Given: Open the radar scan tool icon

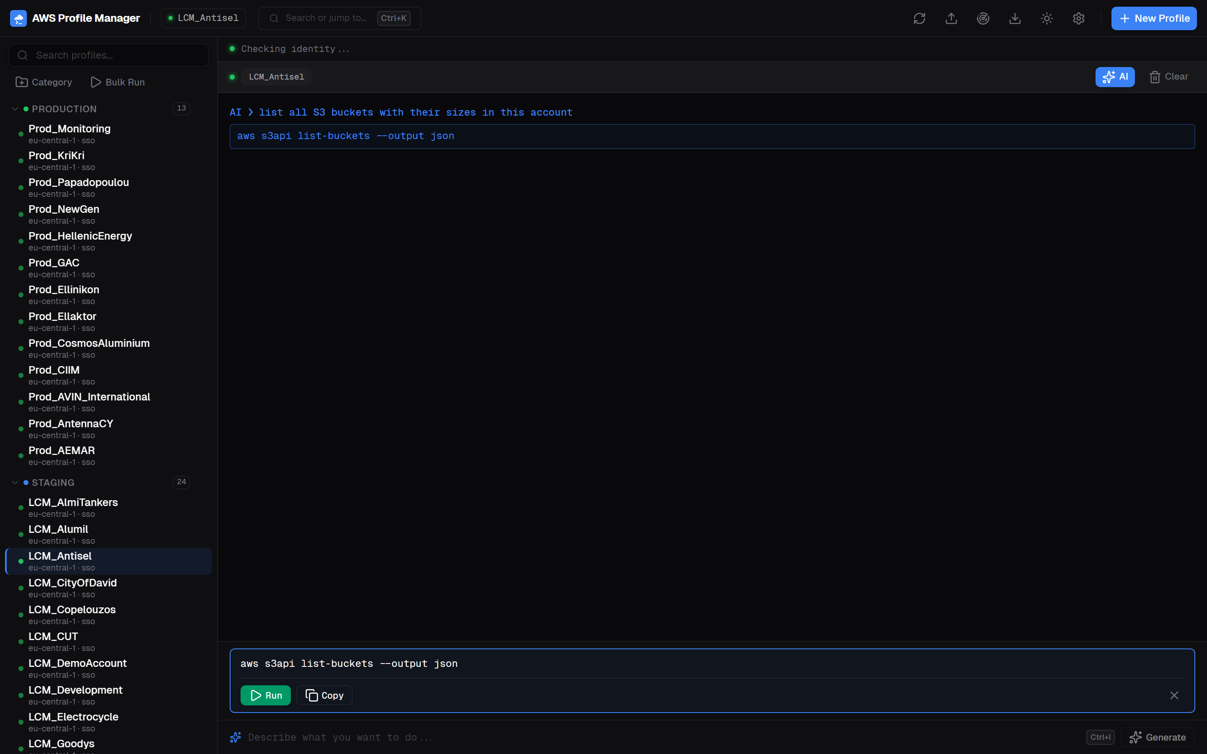Looking at the screenshot, I should (x=983, y=18).
